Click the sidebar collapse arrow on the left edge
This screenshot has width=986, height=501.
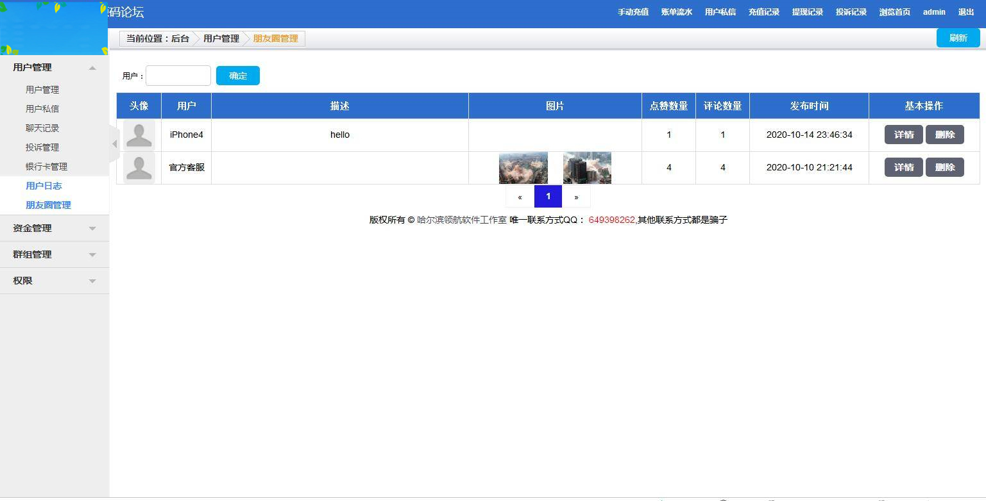pos(114,145)
